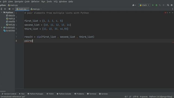This screenshot has height=98, width=174.
Task: Open the Run tool window
Action: tap(22, 94)
